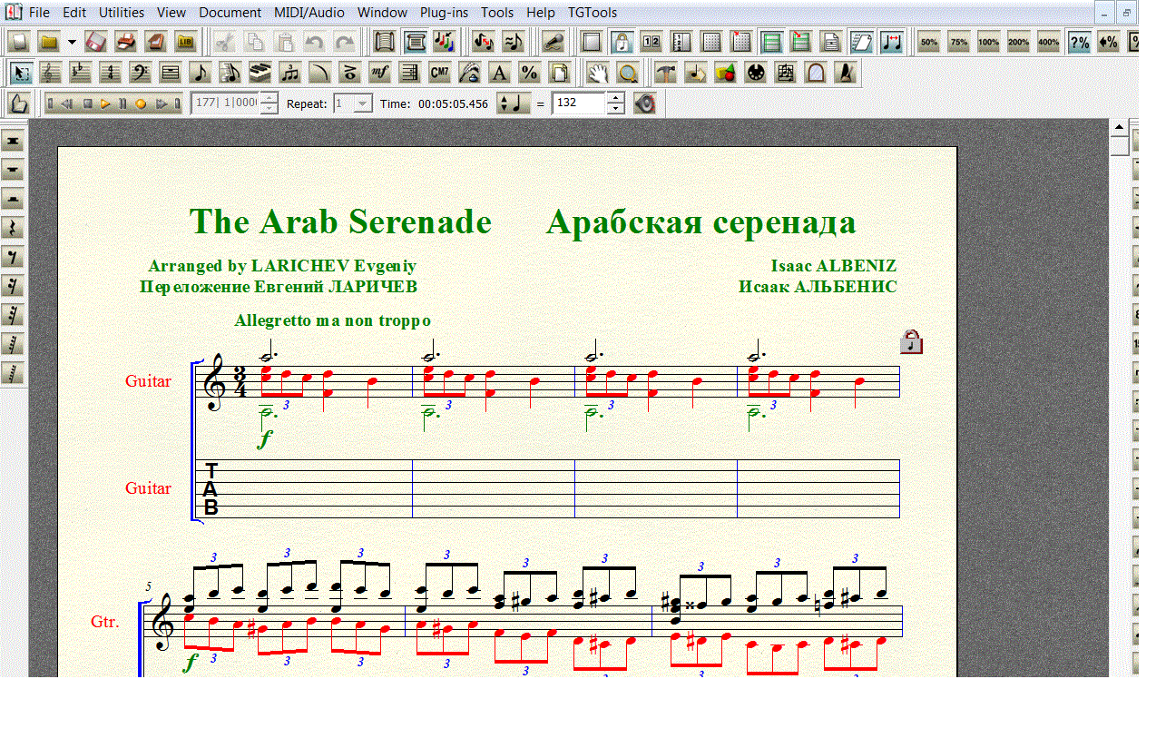
Task: Open the MIDI/Audio menu
Action: coord(309,13)
